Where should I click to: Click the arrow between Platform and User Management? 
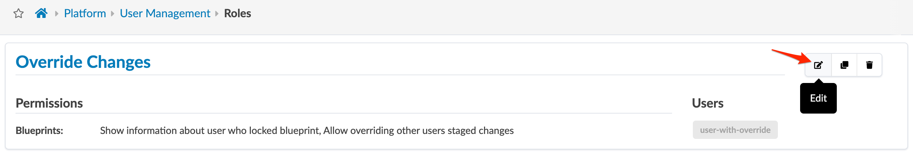click(113, 14)
